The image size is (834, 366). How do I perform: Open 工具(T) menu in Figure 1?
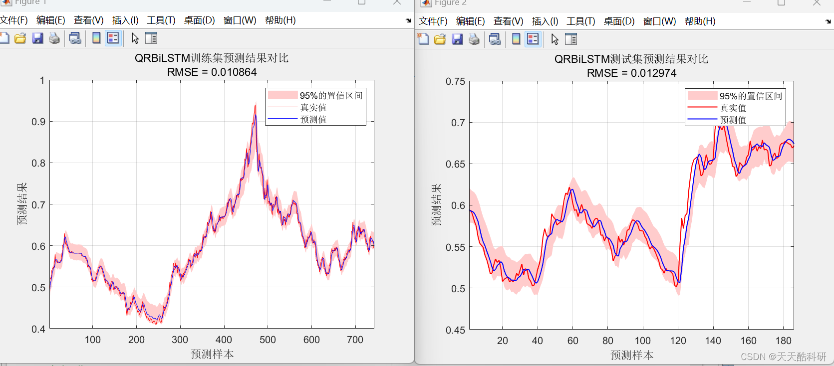point(161,20)
